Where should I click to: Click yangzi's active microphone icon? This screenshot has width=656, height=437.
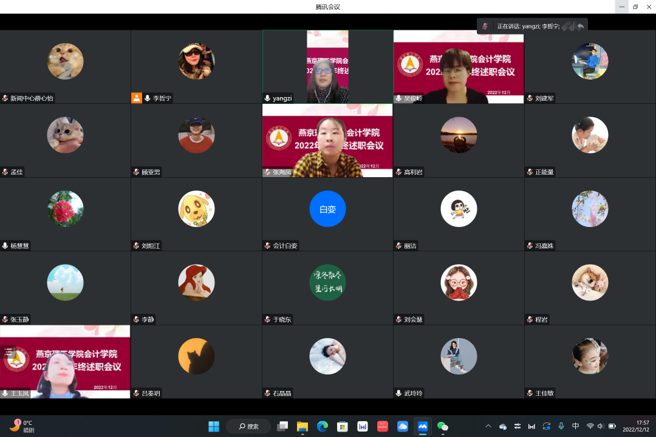pos(267,98)
